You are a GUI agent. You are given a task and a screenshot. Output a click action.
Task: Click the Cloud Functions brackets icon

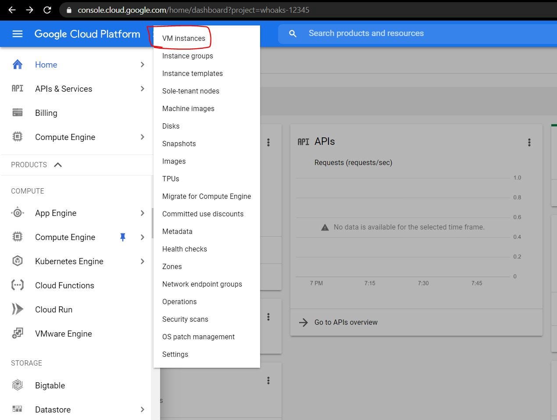(x=18, y=285)
